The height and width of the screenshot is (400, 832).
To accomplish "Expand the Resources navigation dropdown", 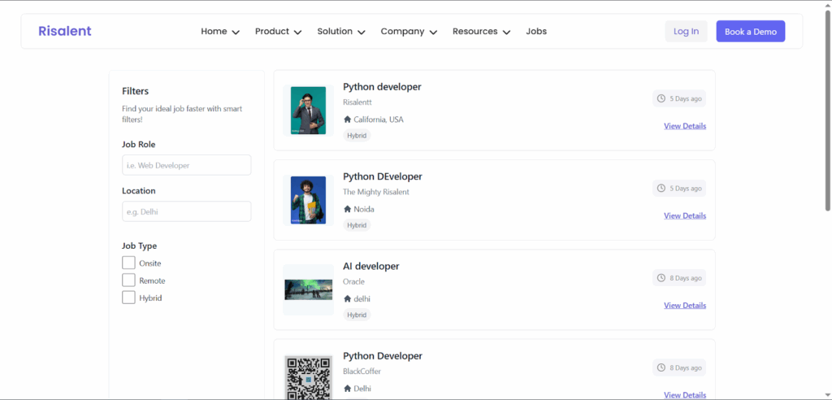I will [481, 32].
